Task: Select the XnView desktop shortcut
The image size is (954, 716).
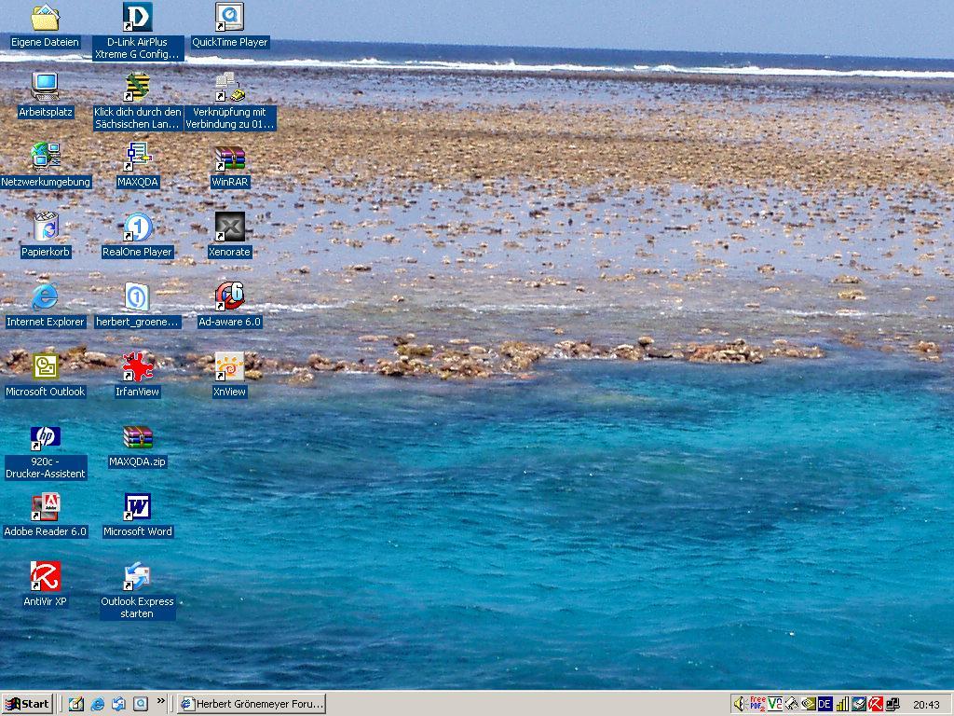Action: [x=229, y=367]
